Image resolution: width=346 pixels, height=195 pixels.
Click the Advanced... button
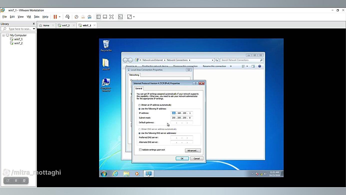[x=193, y=150]
